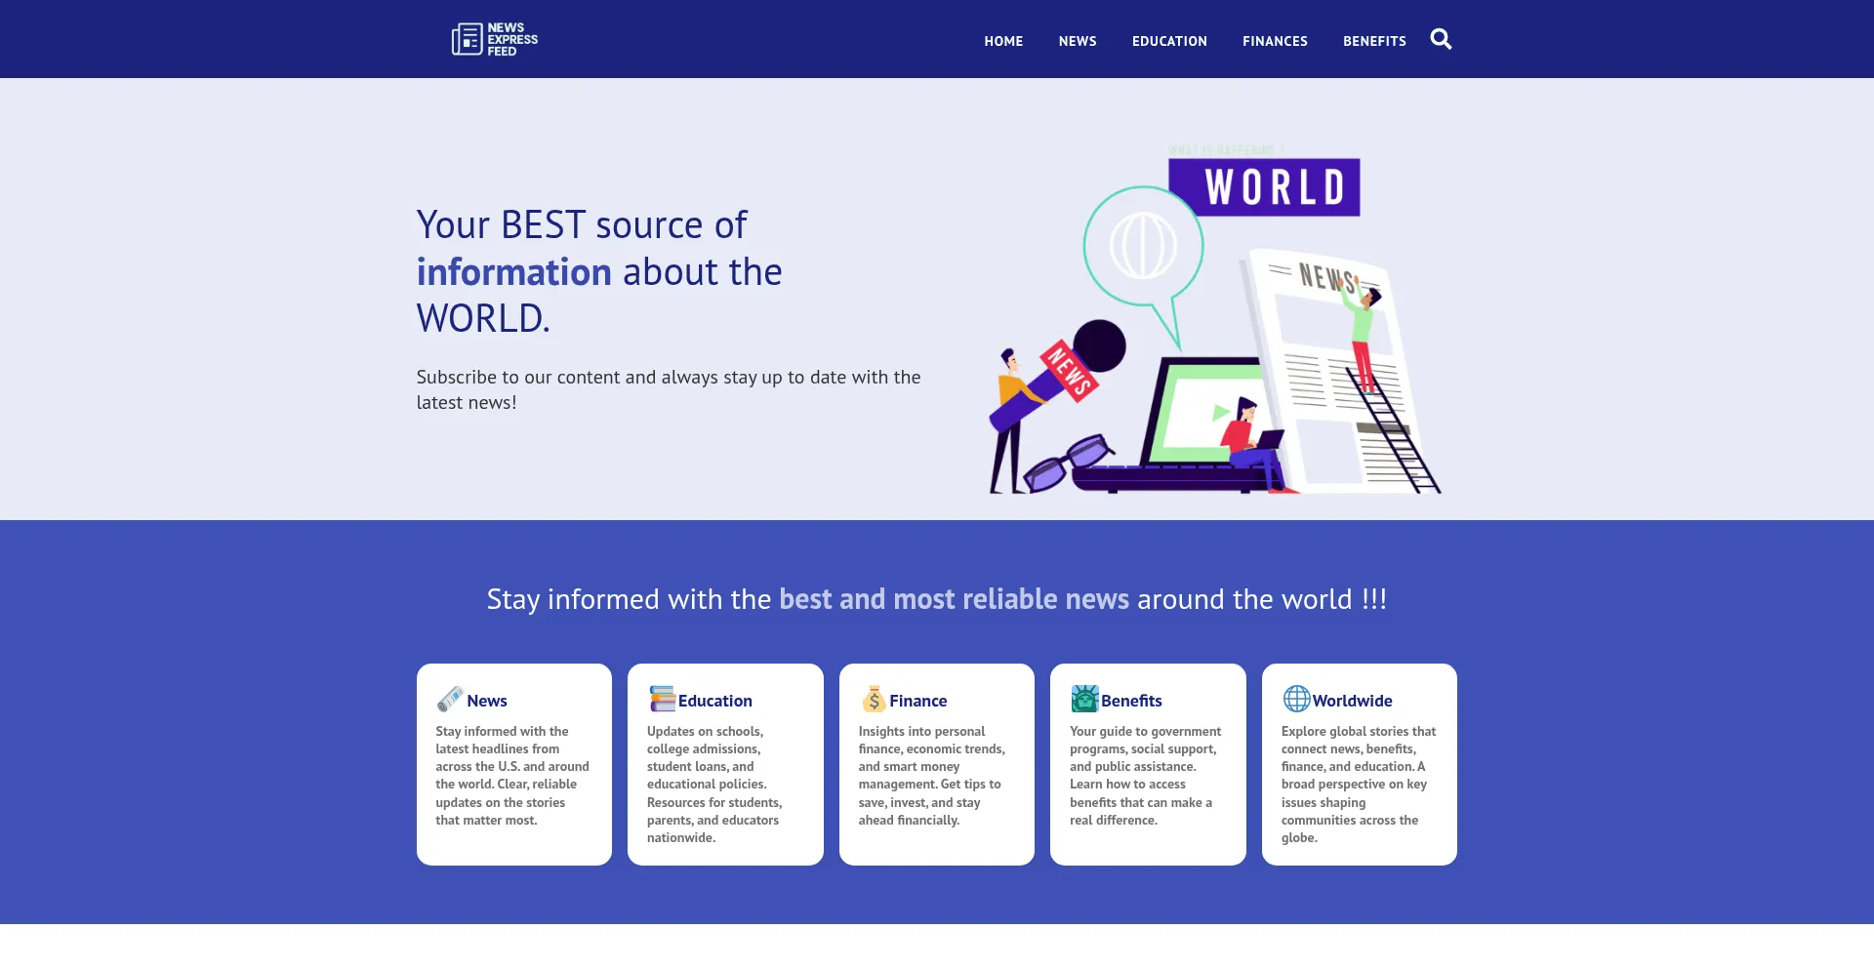
Task: Select the Finance card title
Action: click(918, 701)
